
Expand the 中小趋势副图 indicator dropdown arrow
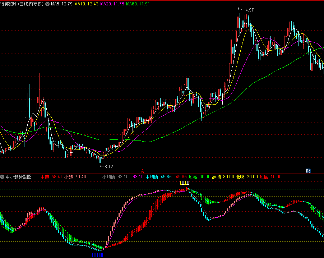click(2, 177)
